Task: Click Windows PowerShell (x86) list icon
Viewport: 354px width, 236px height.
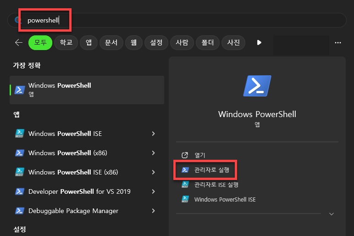Action: pos(20,153)
